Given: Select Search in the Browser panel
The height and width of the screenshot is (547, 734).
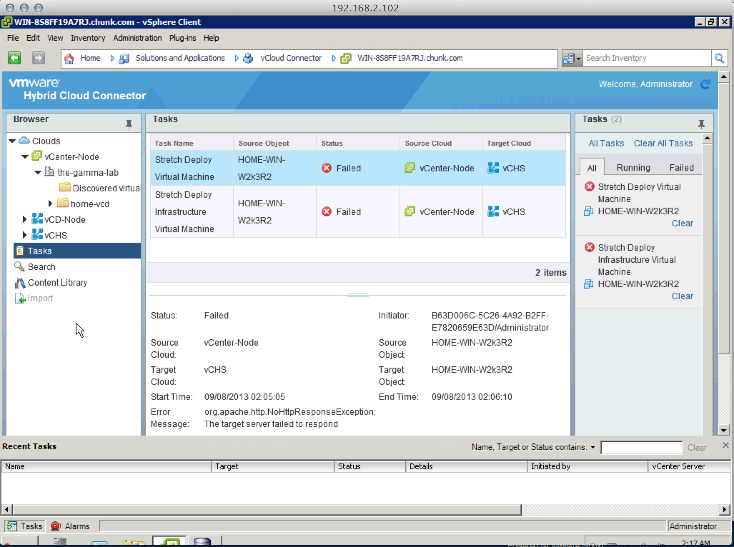Looking at the screenshot, I should [x=41, y=267].
